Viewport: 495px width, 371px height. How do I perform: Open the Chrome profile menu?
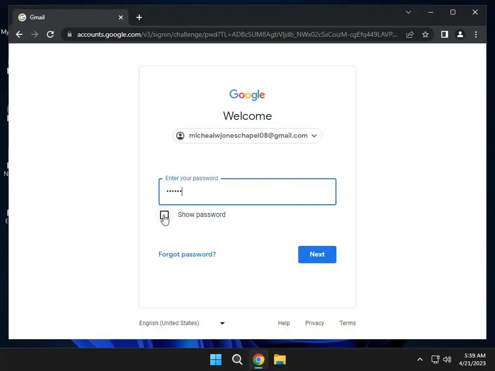(x=460, y=34)
